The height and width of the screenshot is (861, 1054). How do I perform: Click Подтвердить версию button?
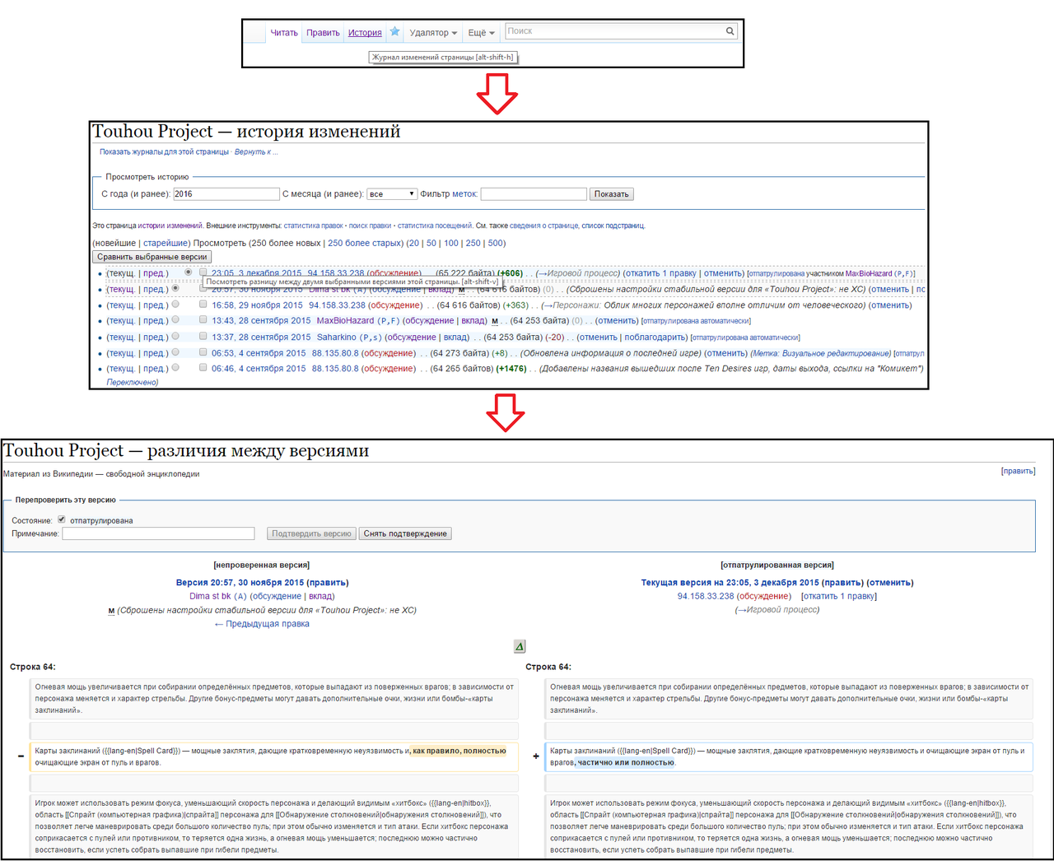point(312,533)
